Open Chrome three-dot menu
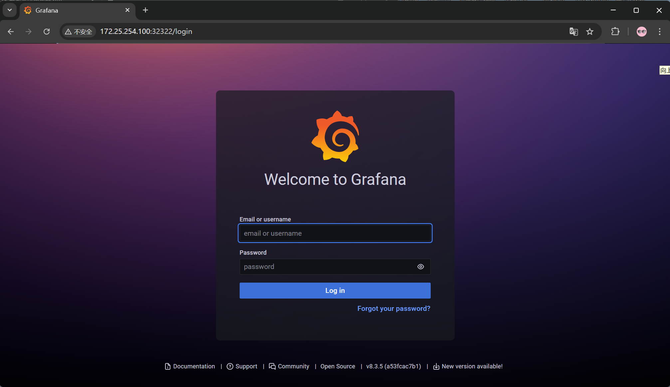The width and height of the screenshot is (670, 387). coord(659,32)
